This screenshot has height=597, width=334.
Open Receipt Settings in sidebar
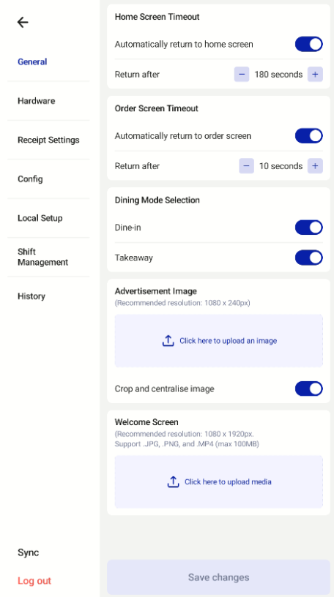[48, 140]
